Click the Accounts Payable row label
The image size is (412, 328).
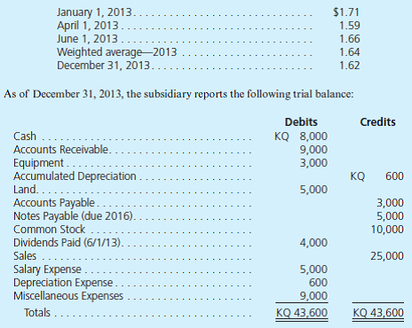tap(54, 203)
